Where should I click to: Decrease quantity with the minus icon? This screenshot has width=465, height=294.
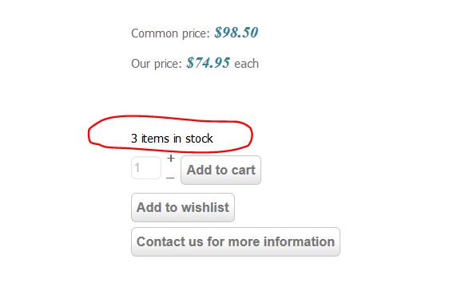click(170, 178)
